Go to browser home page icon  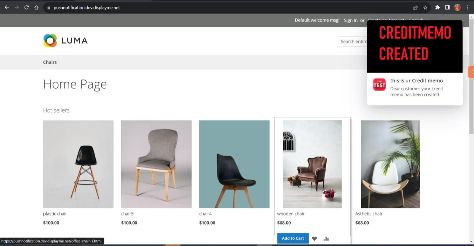pyautogui.click(x=36, y=7)
